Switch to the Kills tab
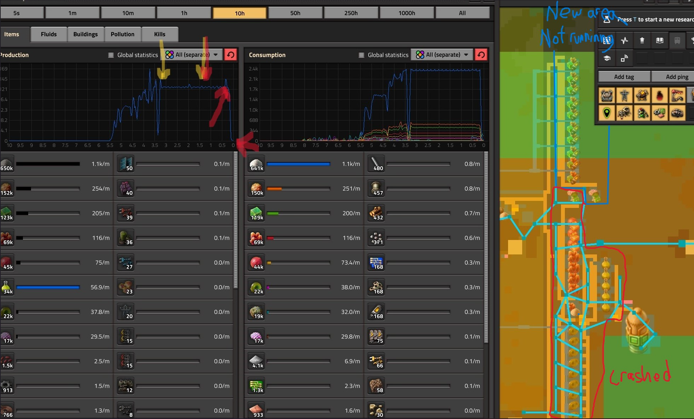 click(x=159, y=34)
